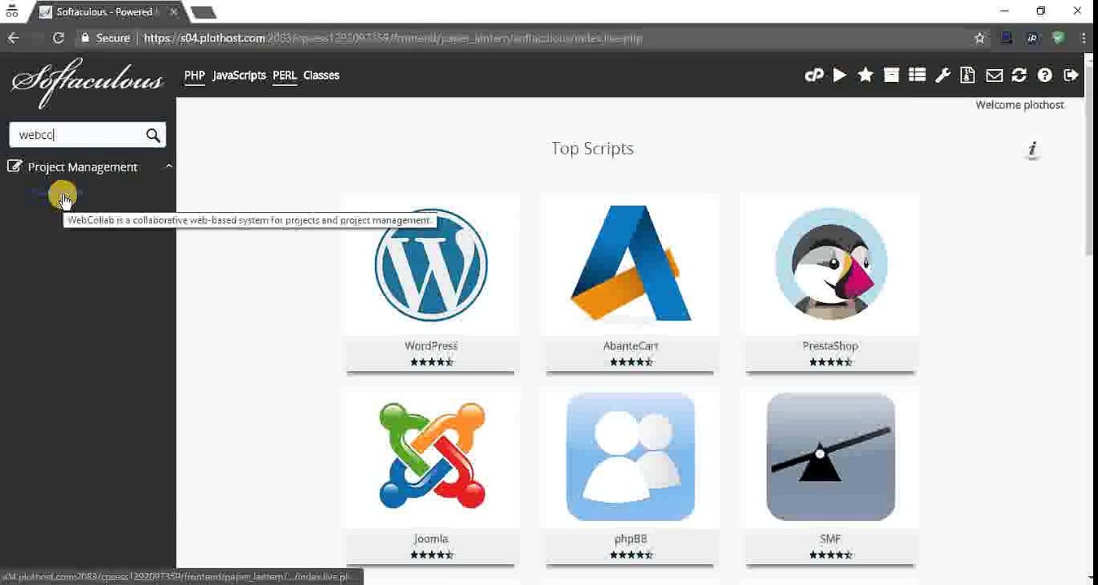Switch to the PHP scripts tab
1098x585 pixels.
pos(194,75)
